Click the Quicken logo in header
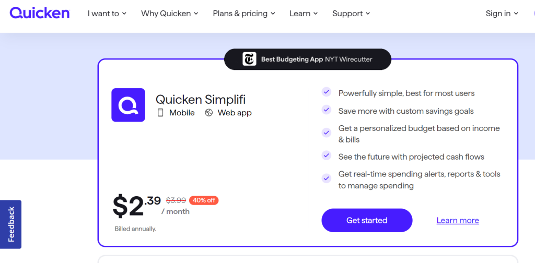 [x=39, y=13]
